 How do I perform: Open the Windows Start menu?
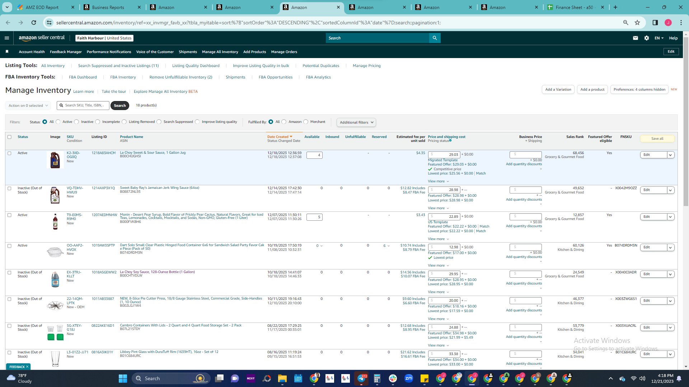point(123,378)
